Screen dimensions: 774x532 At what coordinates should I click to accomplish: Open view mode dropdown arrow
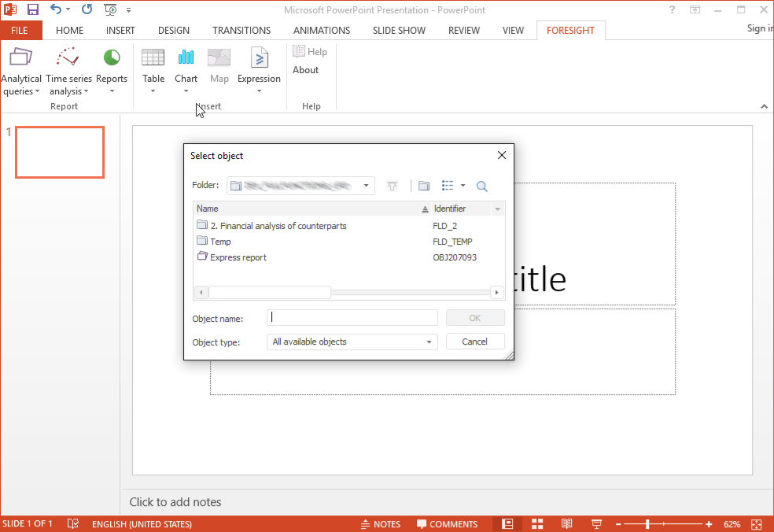point(463,185)
